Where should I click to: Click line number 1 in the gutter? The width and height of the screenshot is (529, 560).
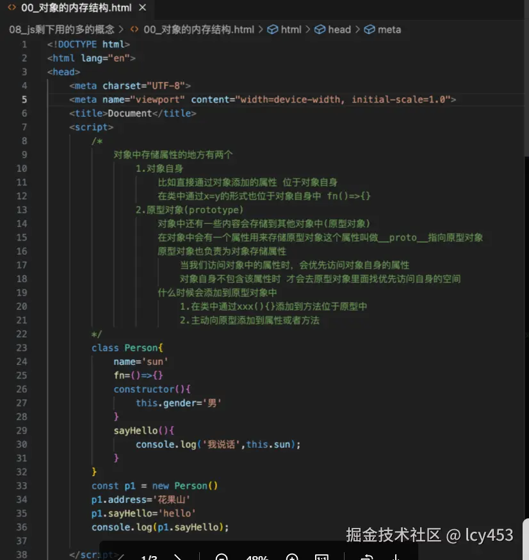coord(24,45)
